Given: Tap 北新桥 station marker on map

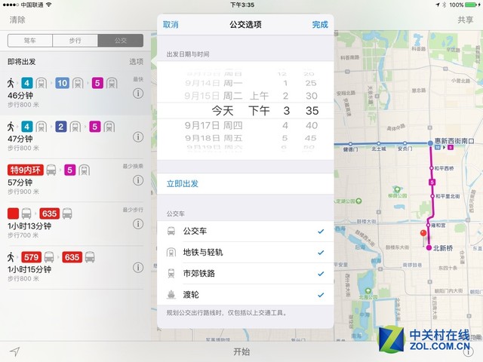Looking at the screenshot, I should pyautogui.click(x=429, y=248).
